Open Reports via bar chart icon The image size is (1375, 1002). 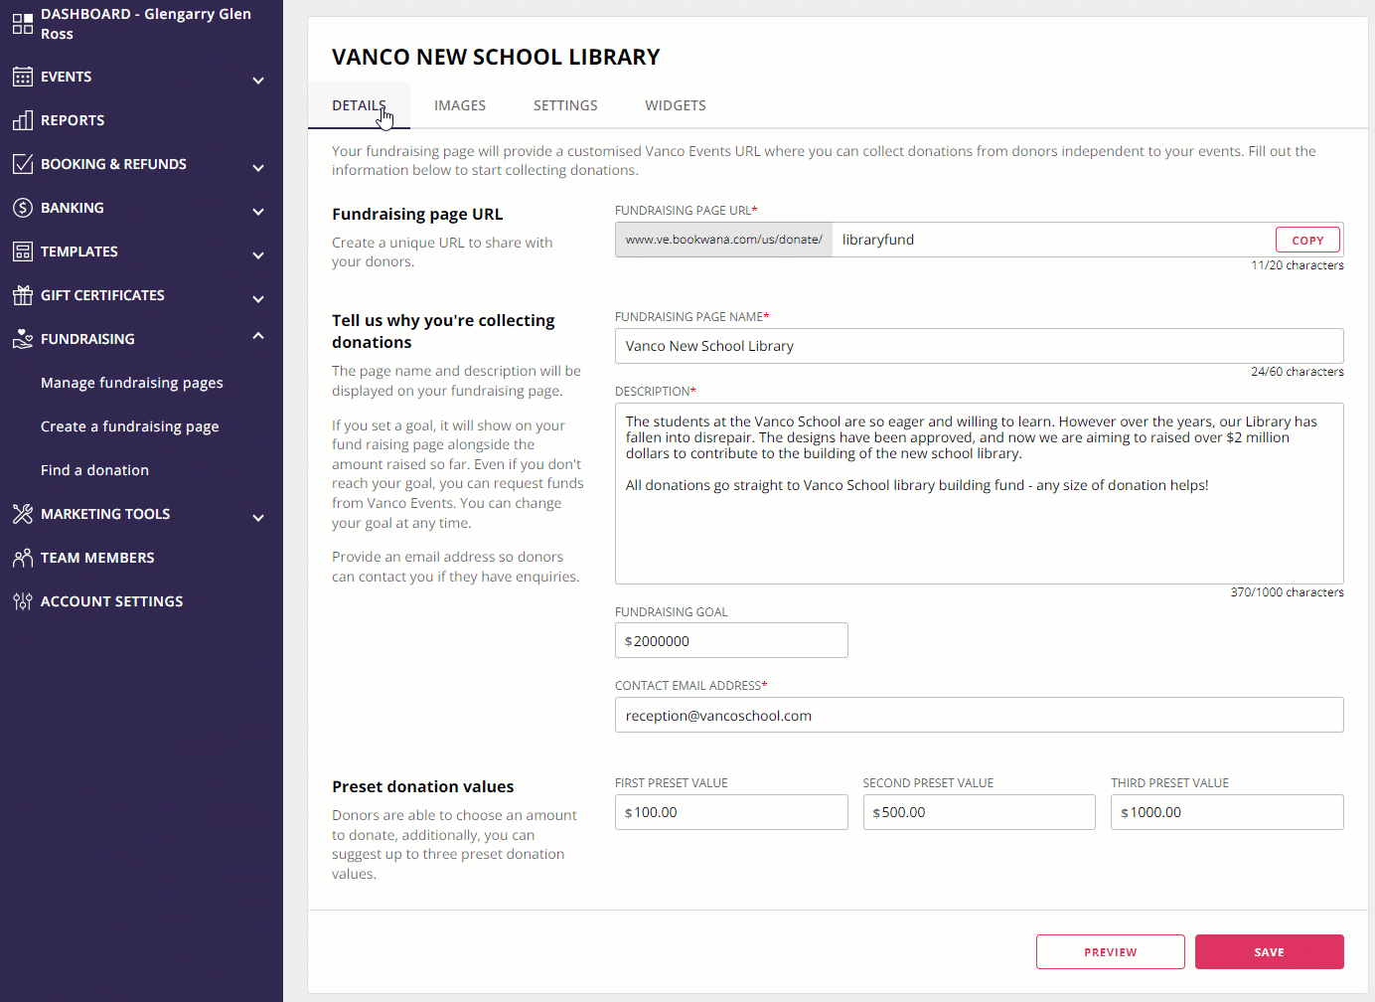[22, 120]
